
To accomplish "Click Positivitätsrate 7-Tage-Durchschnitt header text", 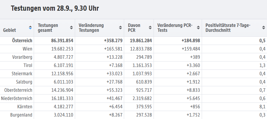I will click(x=228, y=28).
